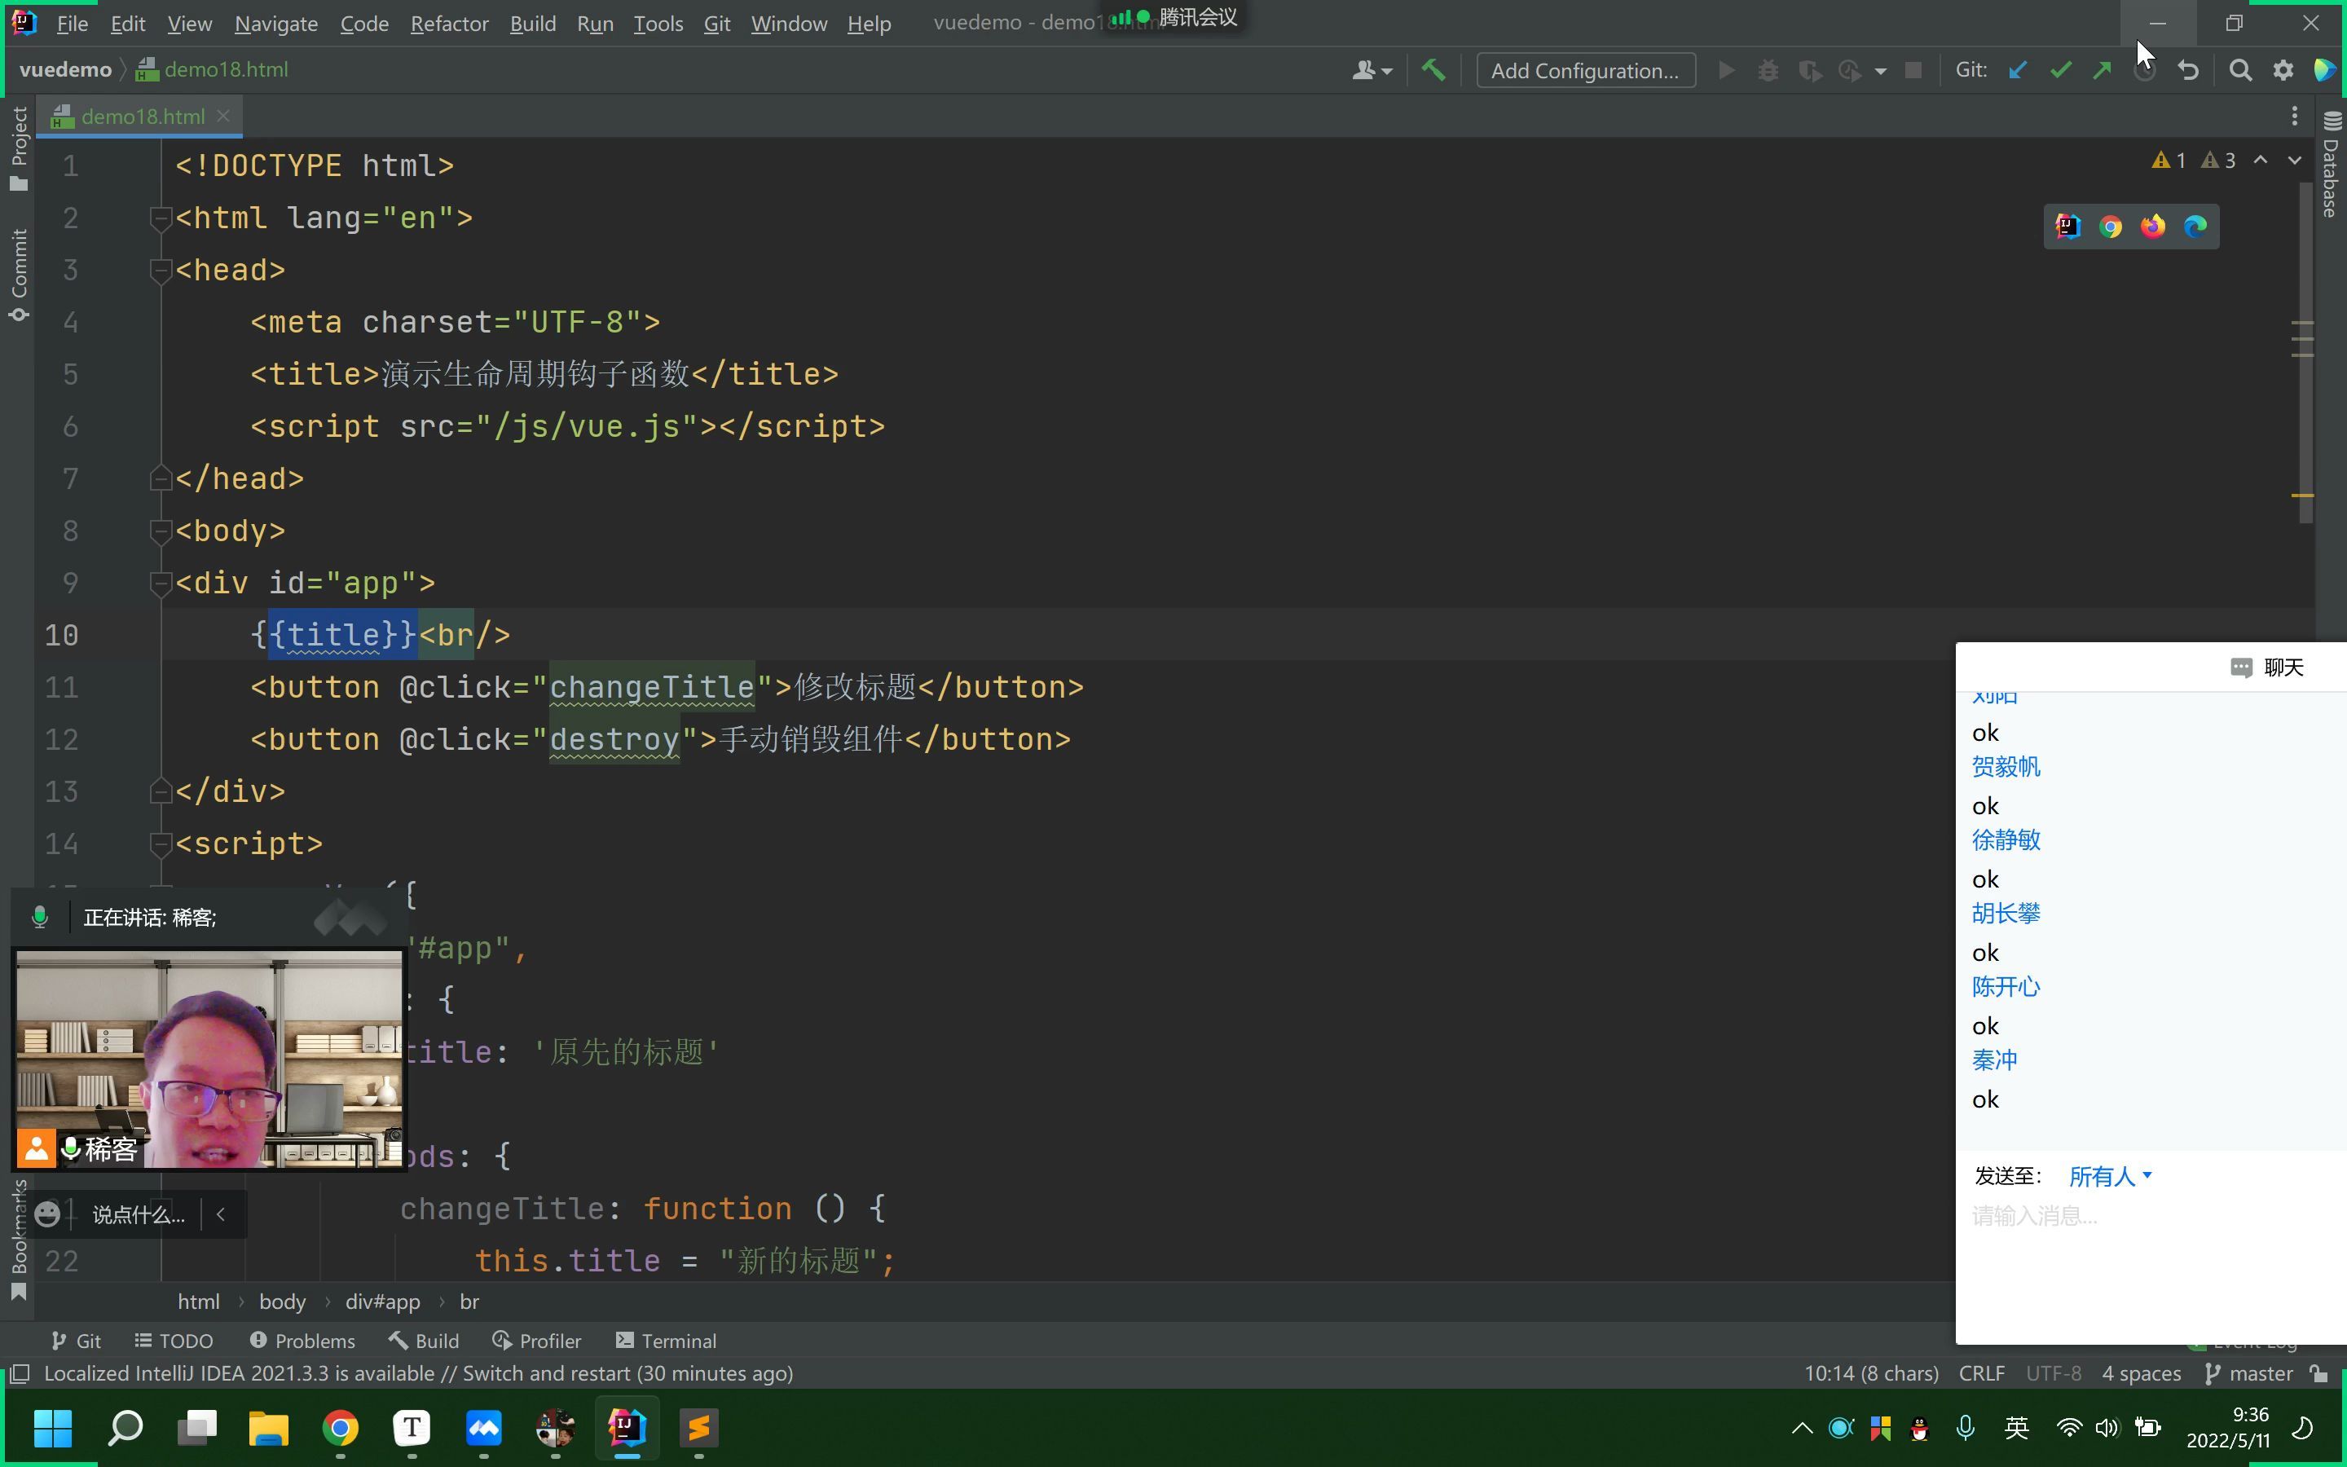Collapse the body tag fold on line 8
The image size is (2347, 1467).
(x=160, y=531)
